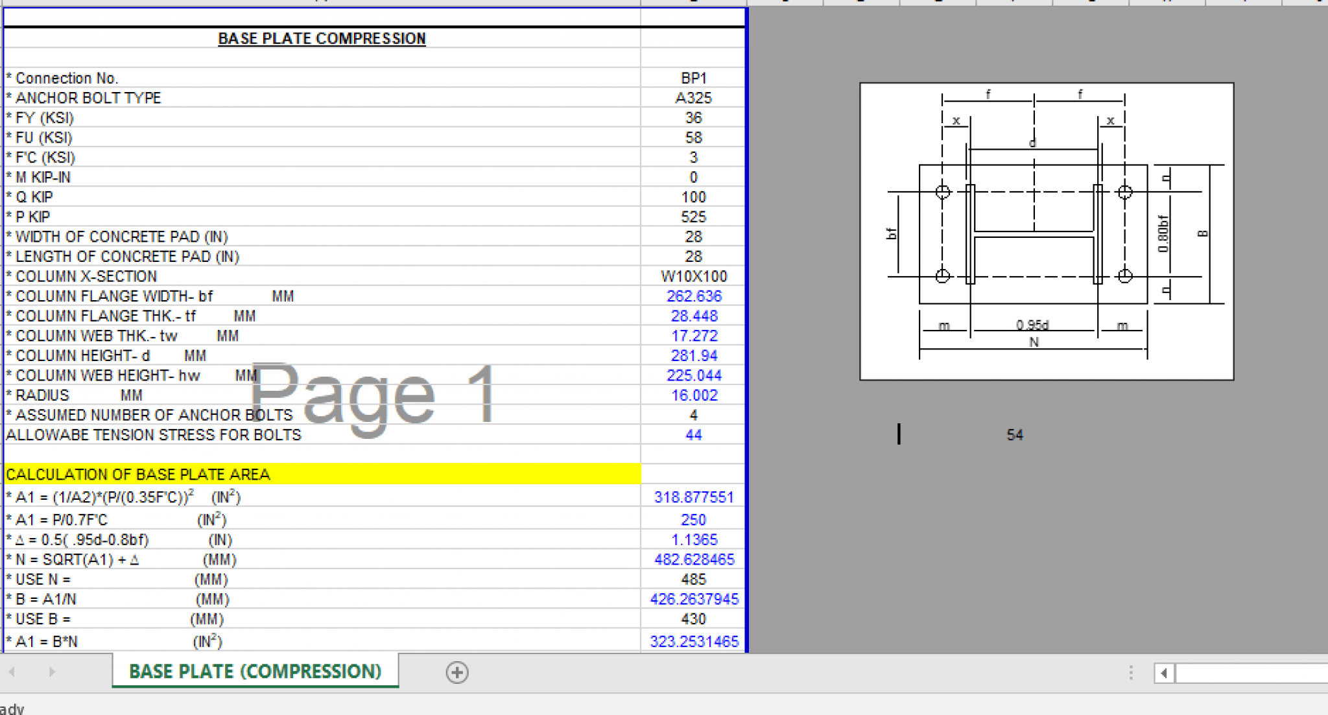
Task: Select web height value 225.044
Action: [693, 375]
